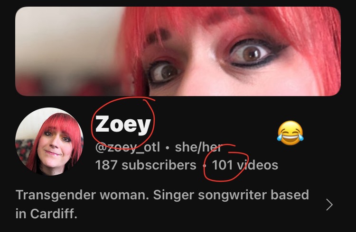Expand channel description with right chevron
This screenshot has width=356, height=232.
click(329, 205)
